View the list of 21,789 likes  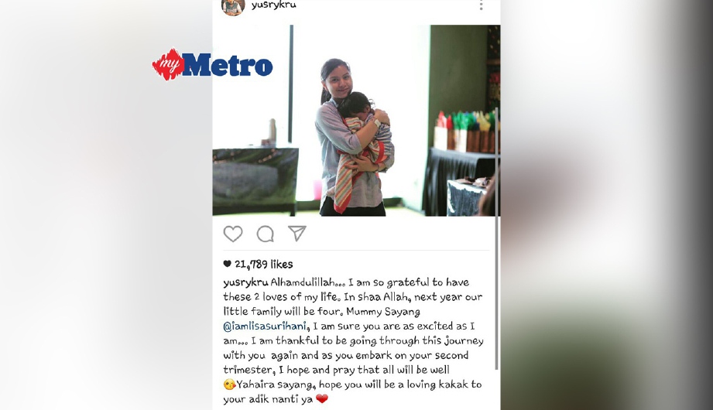click(x=264, y=264)
